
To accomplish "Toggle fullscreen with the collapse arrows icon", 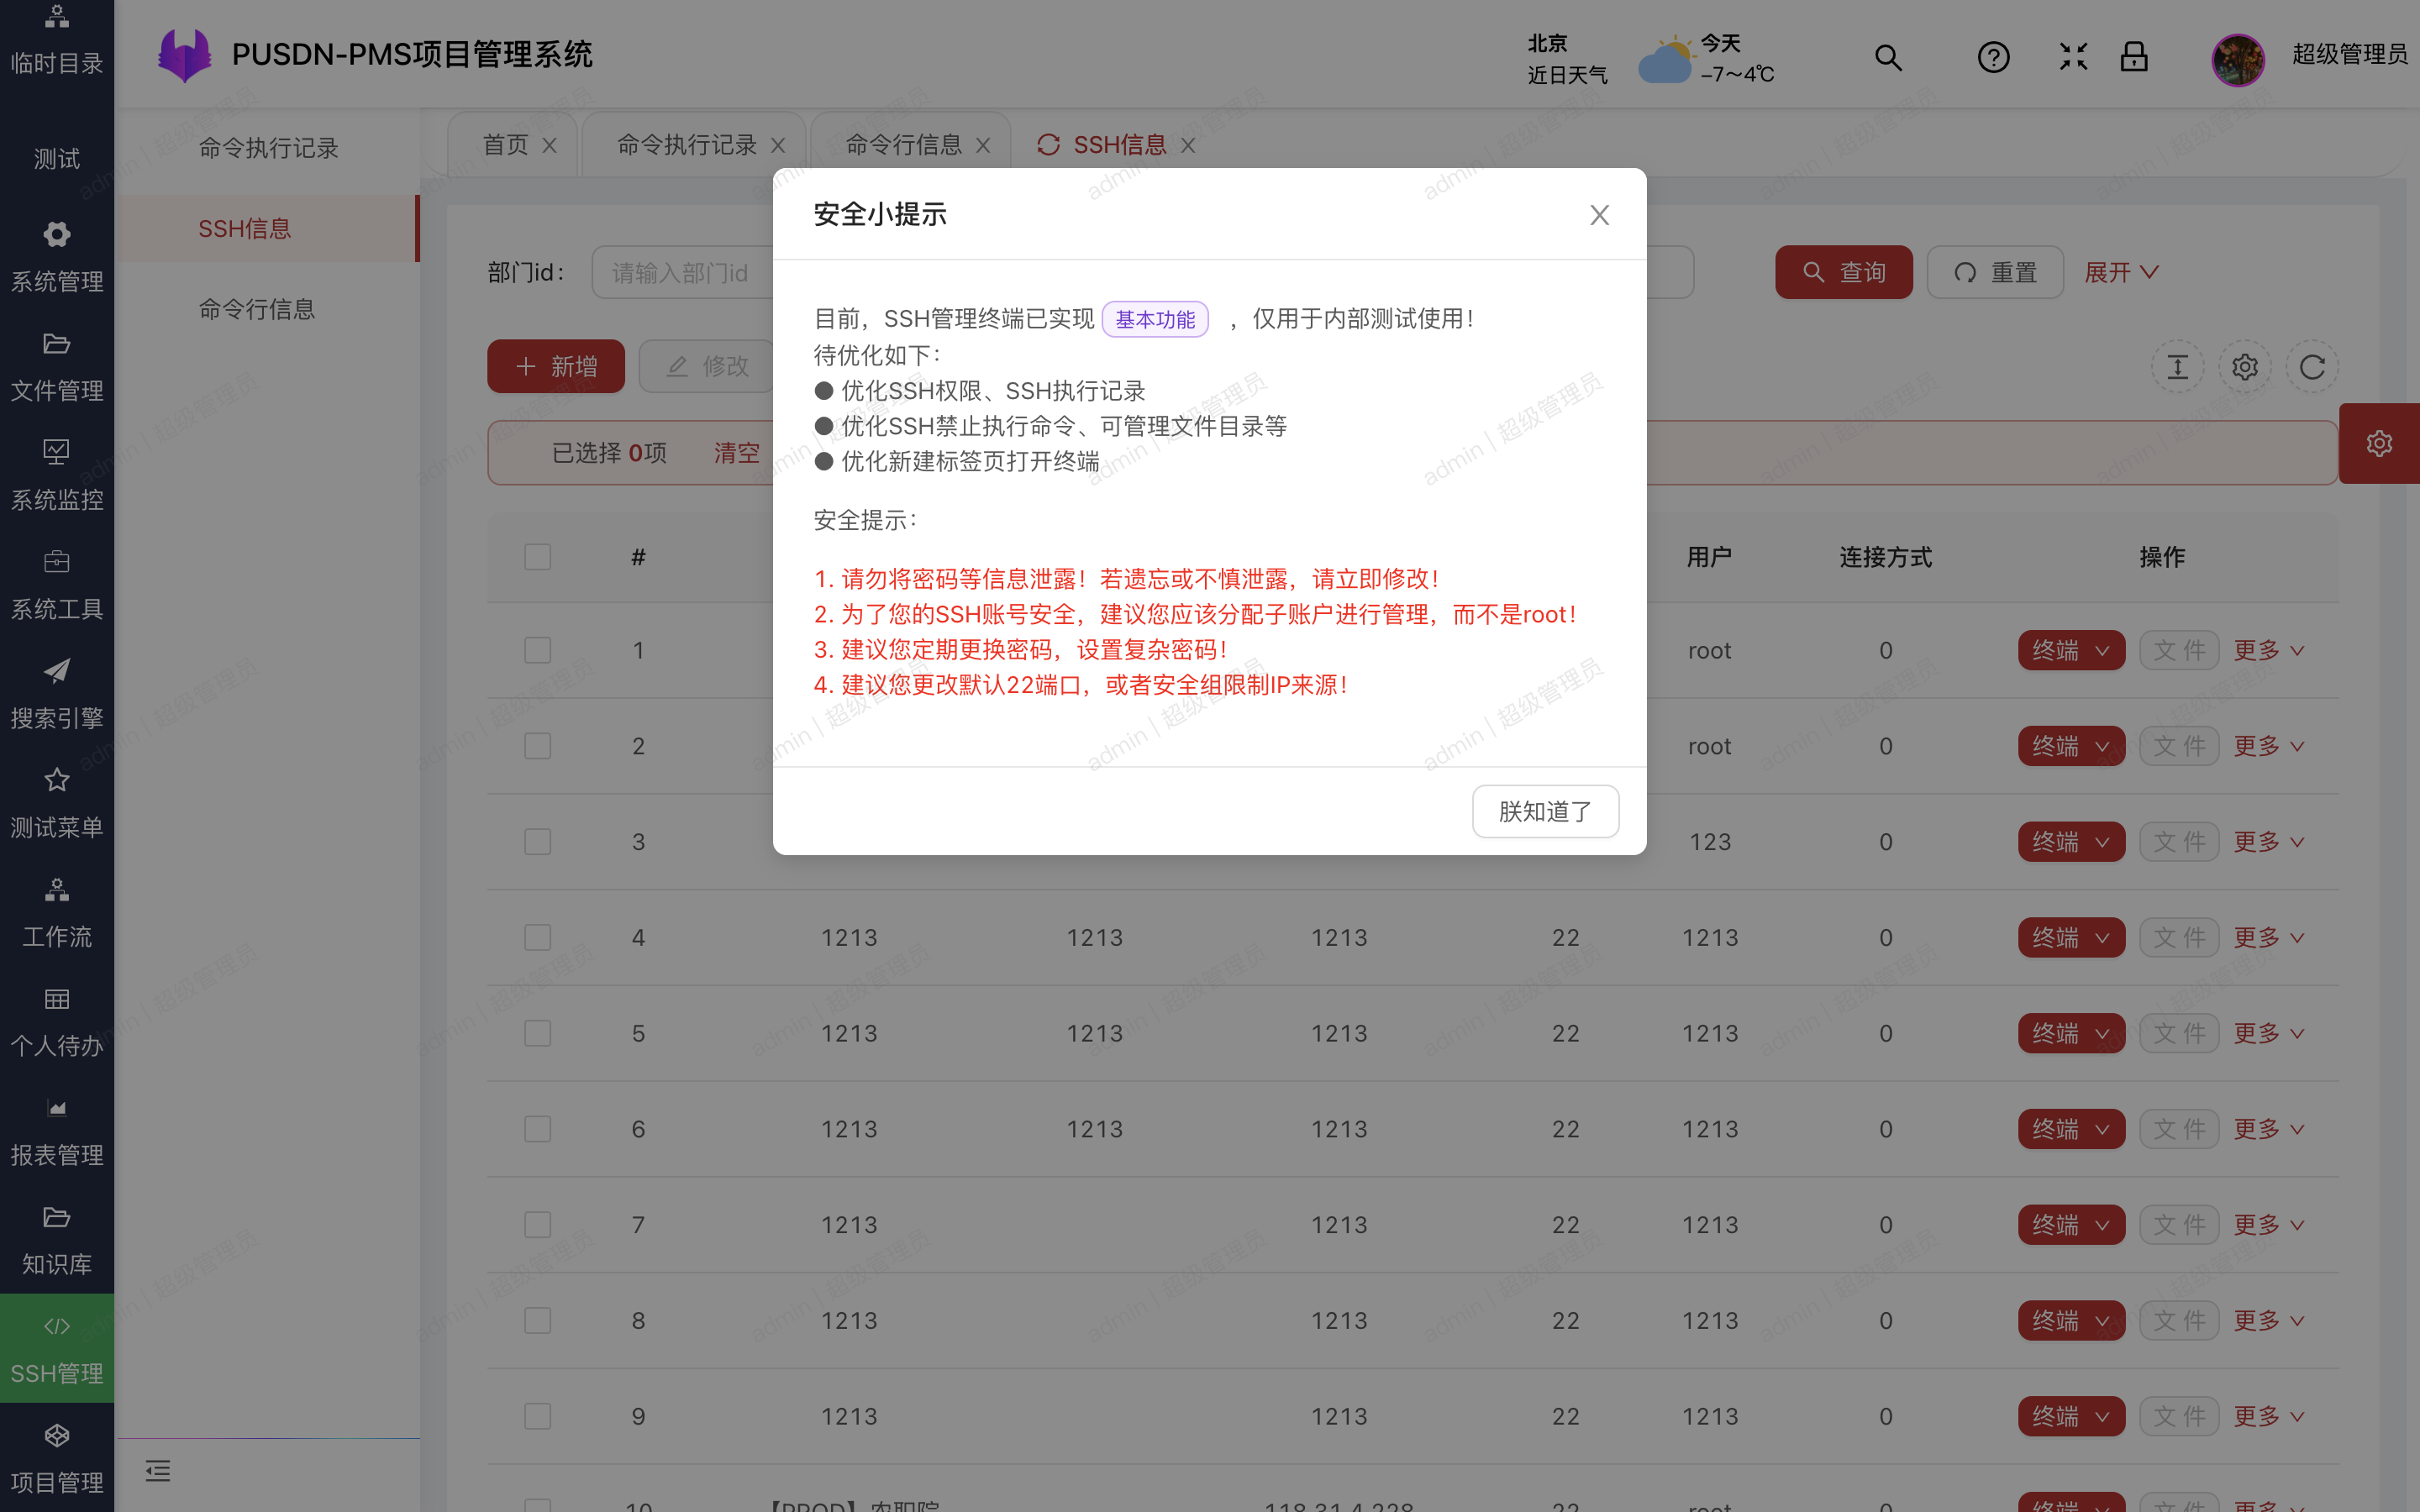I will click(2073, 56).
